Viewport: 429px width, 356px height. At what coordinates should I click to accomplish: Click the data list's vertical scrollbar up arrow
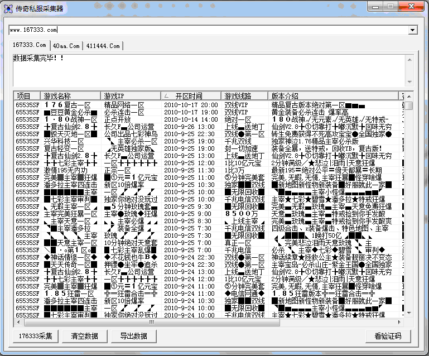(x=409, y=96)
